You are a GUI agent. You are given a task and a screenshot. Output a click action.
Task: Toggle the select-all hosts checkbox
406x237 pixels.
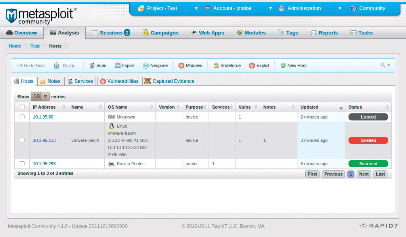pyautogui.click(x=22, y=107)
